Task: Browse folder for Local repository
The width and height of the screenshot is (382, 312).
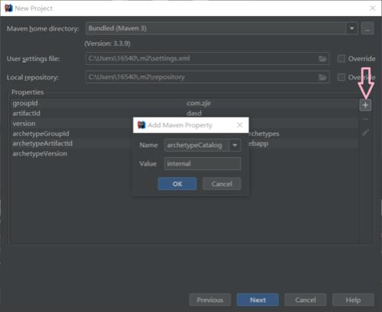Action: 322,77
